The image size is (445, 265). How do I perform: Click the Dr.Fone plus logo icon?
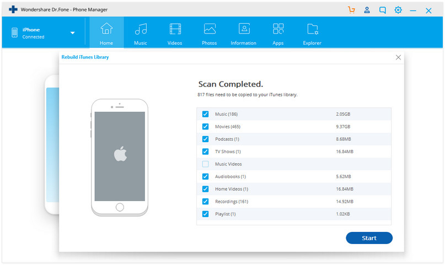(x=13, y=9)
